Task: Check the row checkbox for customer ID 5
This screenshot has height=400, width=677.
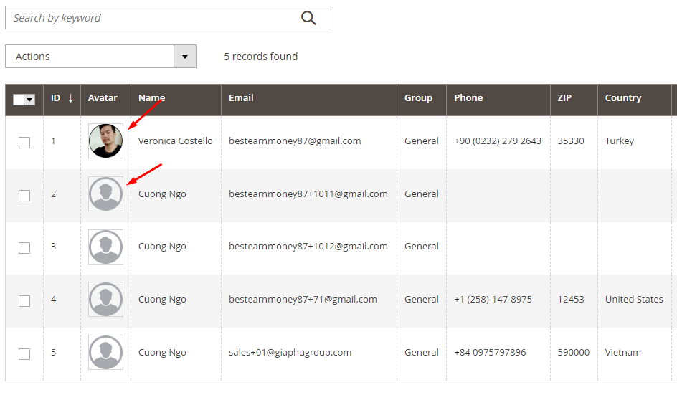Action: click(x=24, y=353)
